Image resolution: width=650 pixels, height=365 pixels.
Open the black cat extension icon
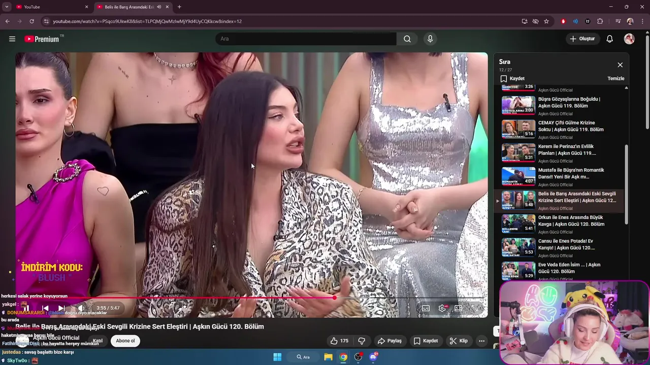(x=588, y=21)
